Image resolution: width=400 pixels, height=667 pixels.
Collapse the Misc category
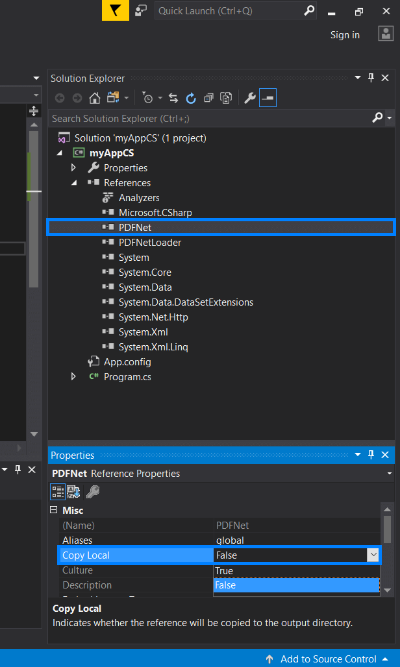pos(54,511)
